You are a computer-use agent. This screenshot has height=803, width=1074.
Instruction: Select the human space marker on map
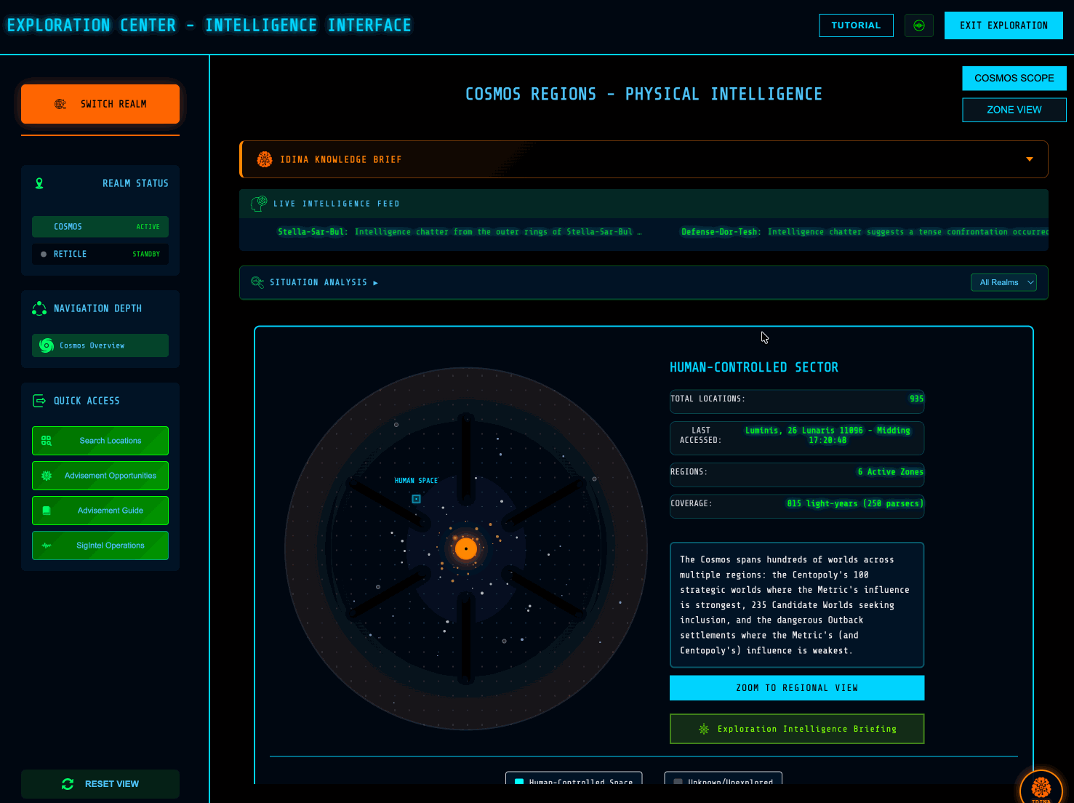[x=416, y=499]
